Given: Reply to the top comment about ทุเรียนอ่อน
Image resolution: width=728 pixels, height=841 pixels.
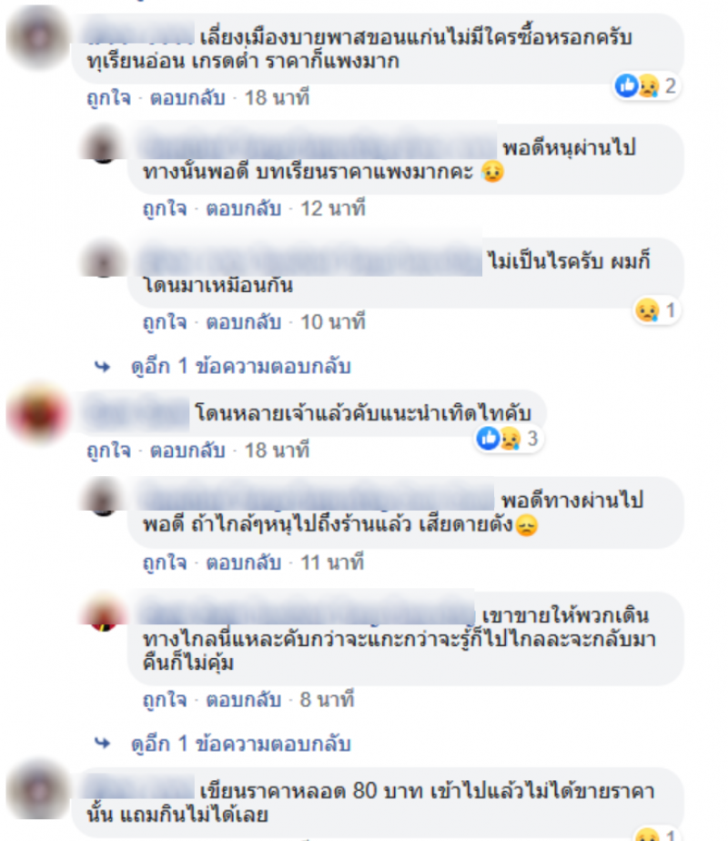Looking at the screenshot, I should click(x=187, y=98).
